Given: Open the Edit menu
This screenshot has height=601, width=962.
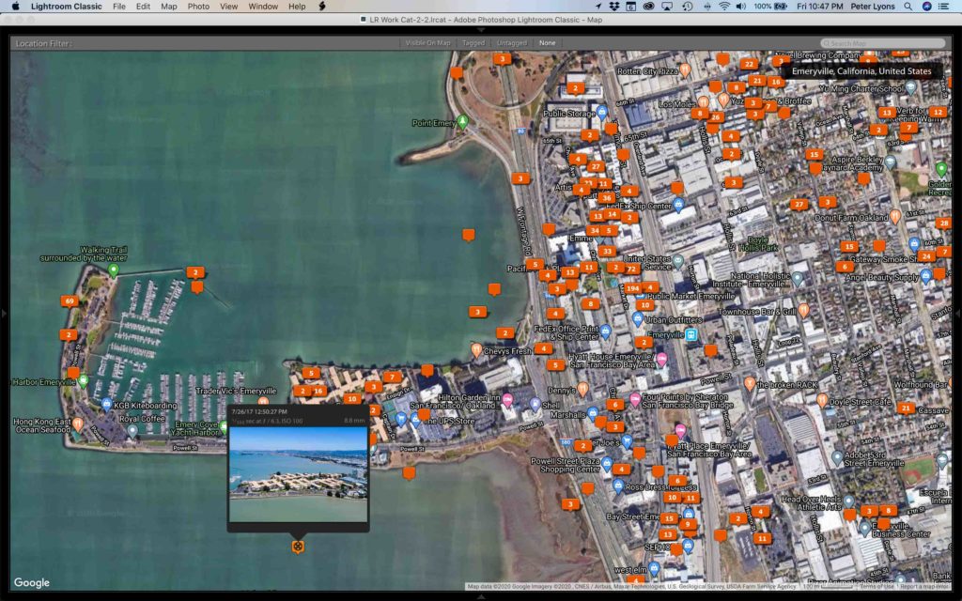Looking at the screenshot, I should coord(143,7).
